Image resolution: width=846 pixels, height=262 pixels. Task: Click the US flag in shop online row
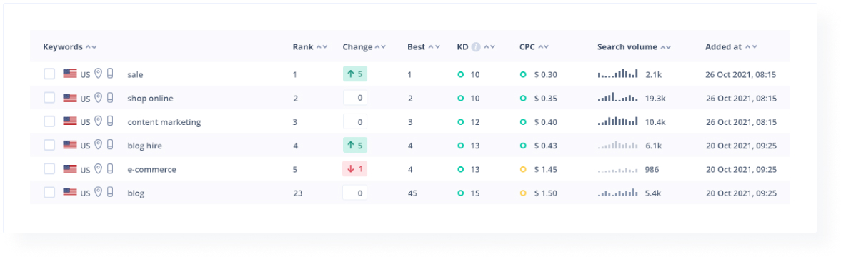click(x=69, y=98)
